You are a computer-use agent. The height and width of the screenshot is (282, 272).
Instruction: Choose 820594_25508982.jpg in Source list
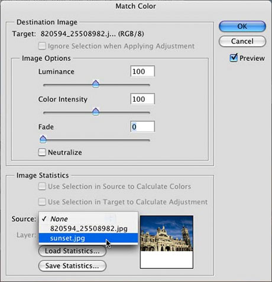click(x=88, y=229)
